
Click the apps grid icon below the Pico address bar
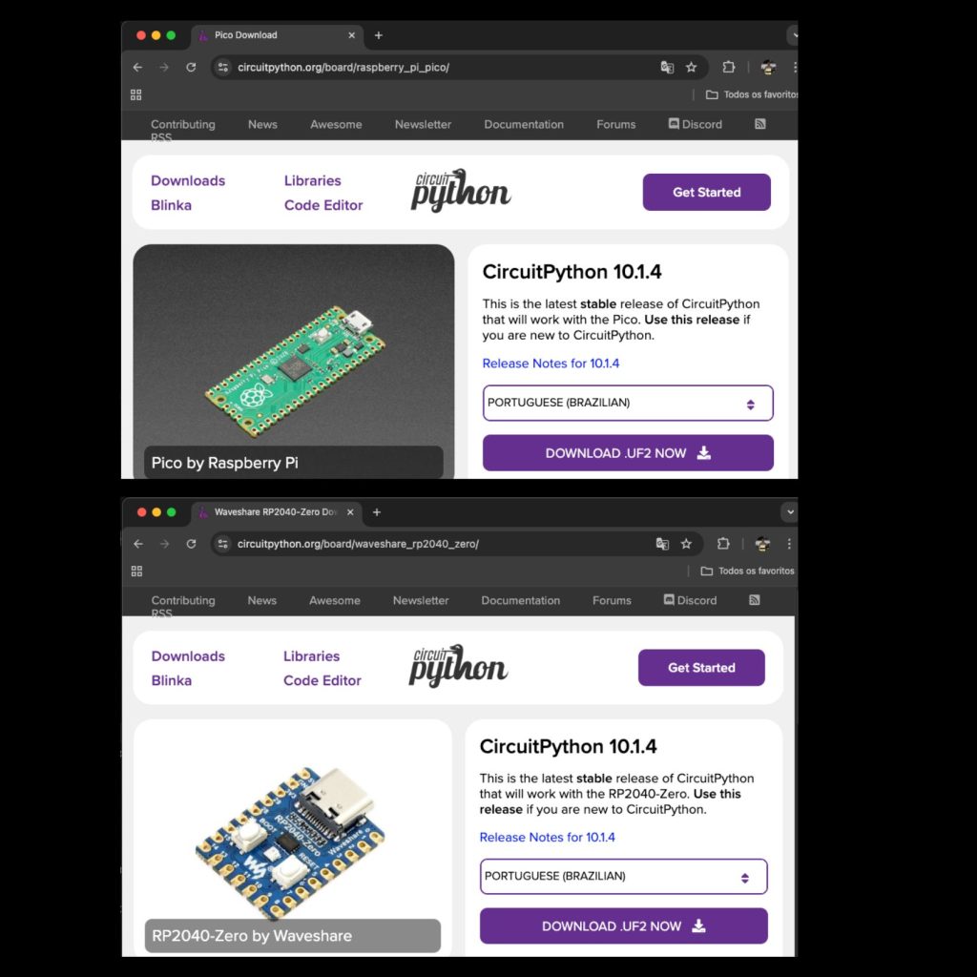point(135,94)
